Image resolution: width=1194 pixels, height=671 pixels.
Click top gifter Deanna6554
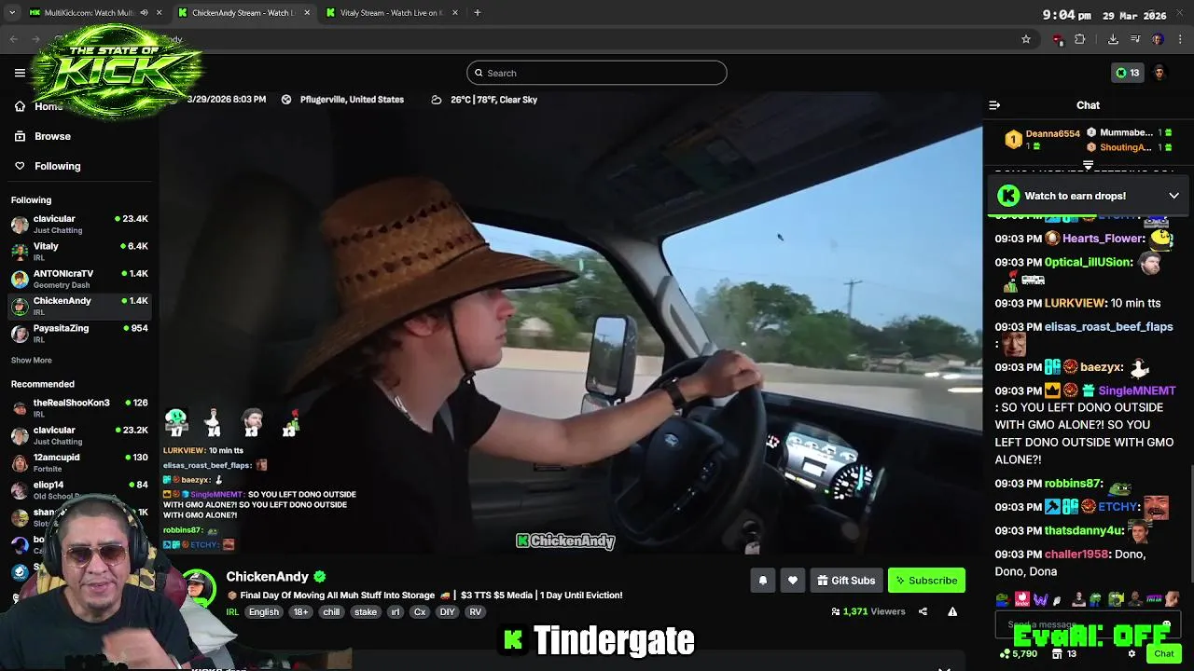coord(1052,133)
